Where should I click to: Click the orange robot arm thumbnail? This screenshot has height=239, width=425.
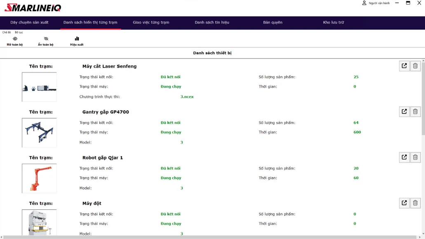pos(39,178)
